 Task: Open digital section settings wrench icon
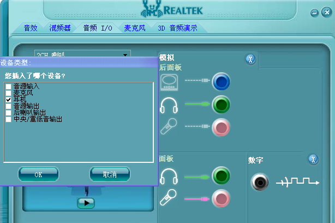point(313,159)
